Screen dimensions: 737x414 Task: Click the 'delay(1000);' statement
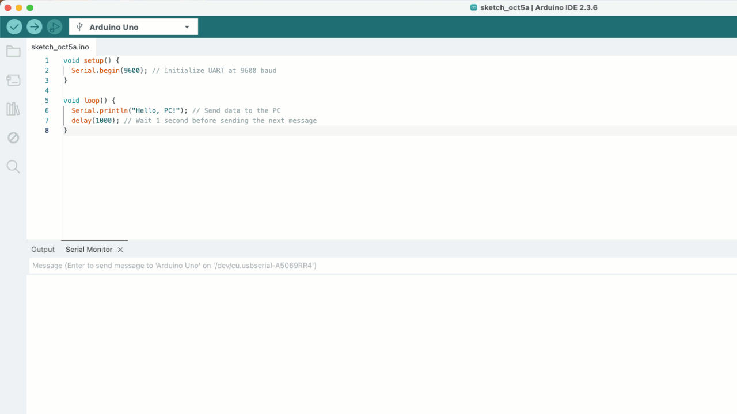96,121
